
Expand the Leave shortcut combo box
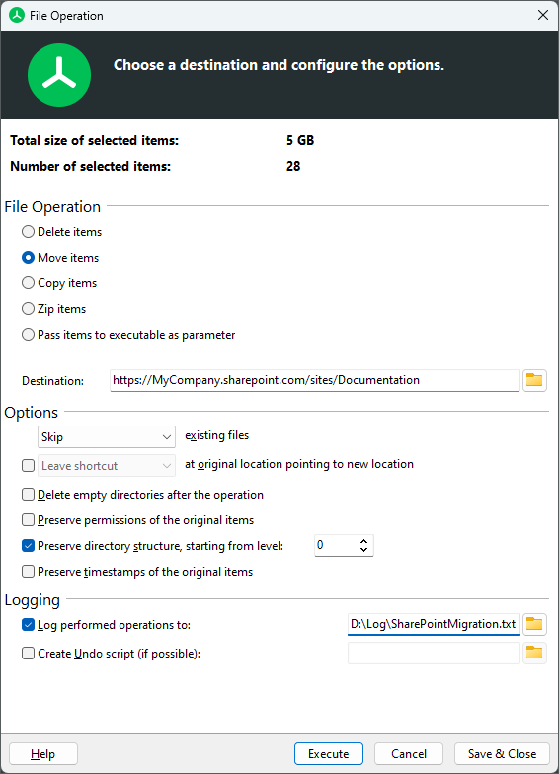click(x=107, y=466)
